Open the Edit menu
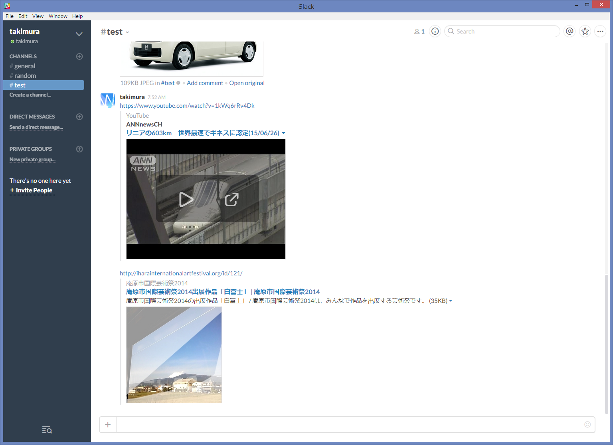The image size is (613, 445). click(x=23, y=16)
